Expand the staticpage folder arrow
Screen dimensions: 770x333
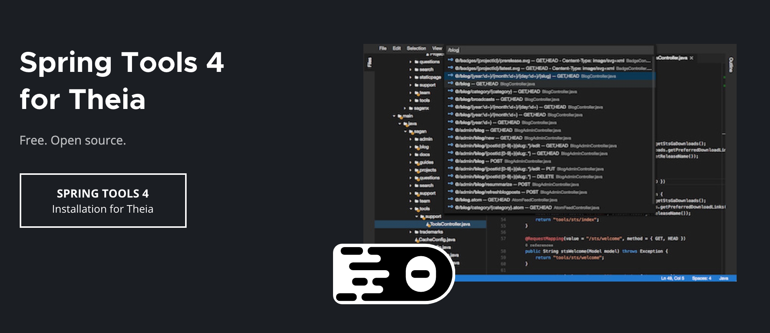(x=410, y=77)
